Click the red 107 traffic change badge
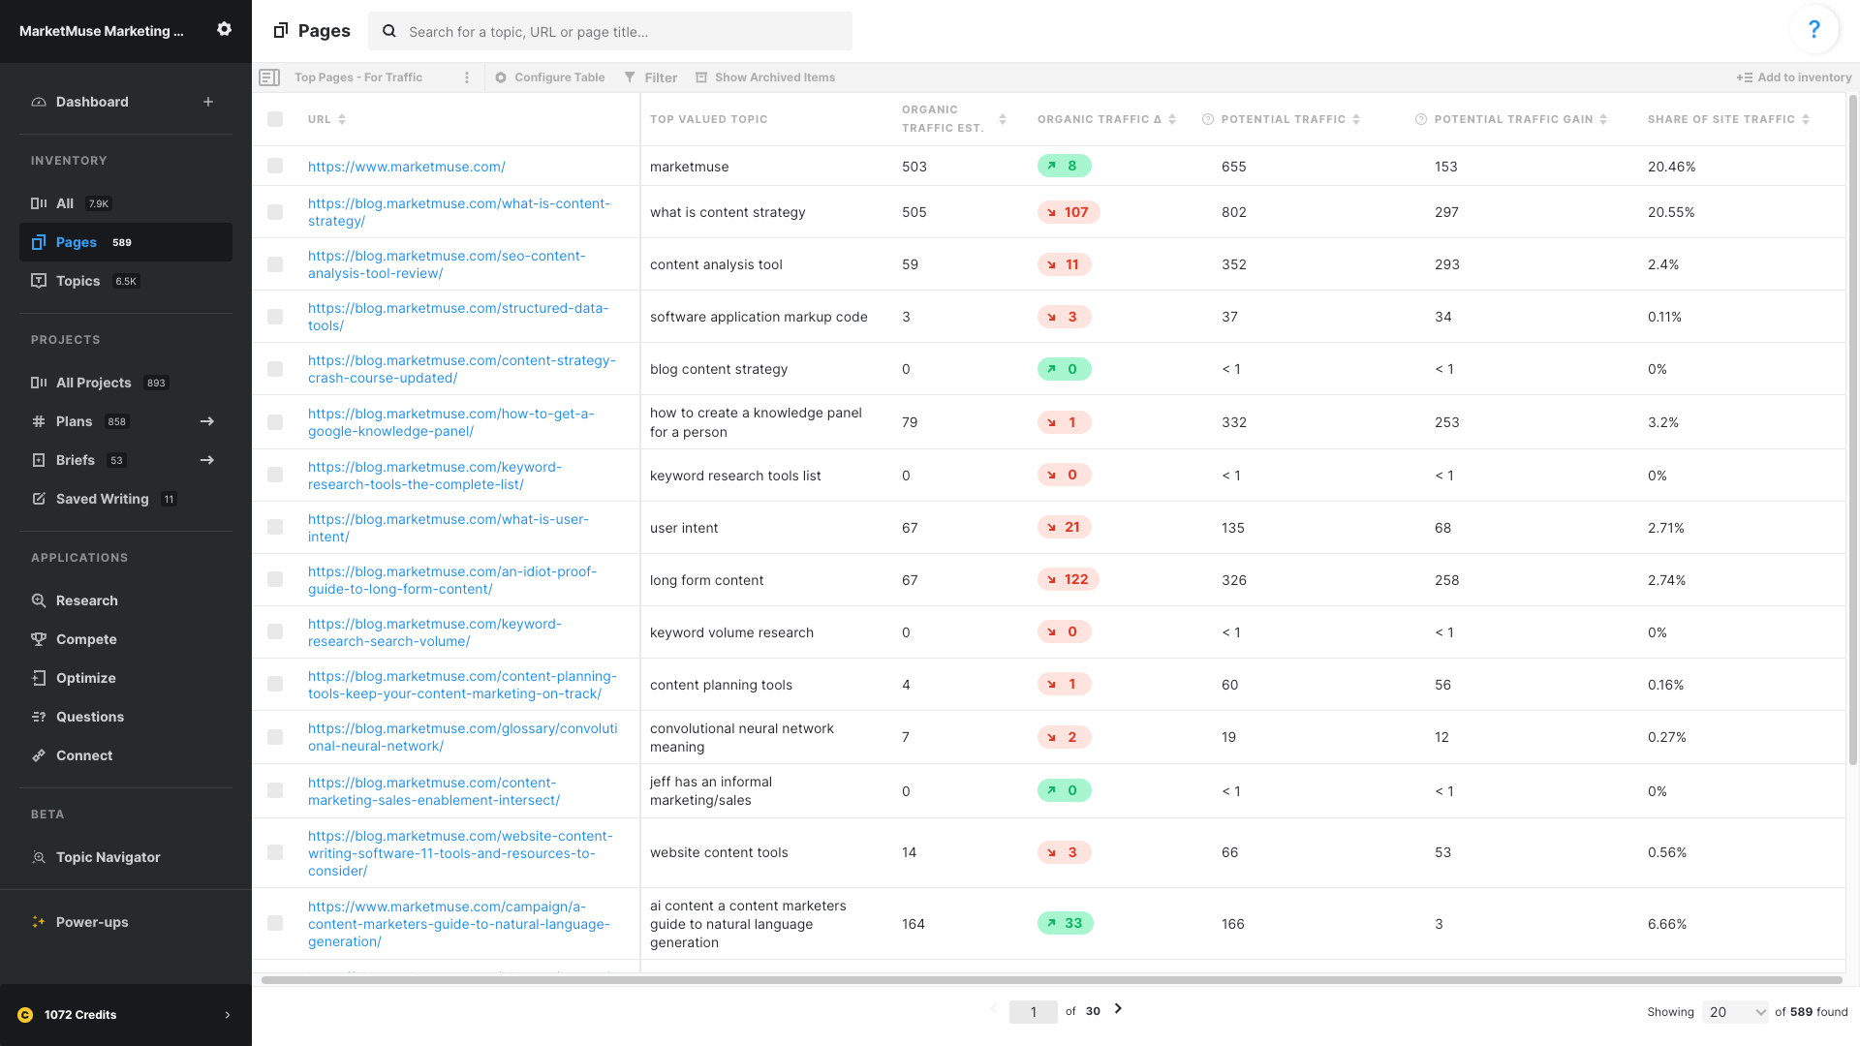This screenshot has height=1046, width=1860. (x=1069, y=212)
